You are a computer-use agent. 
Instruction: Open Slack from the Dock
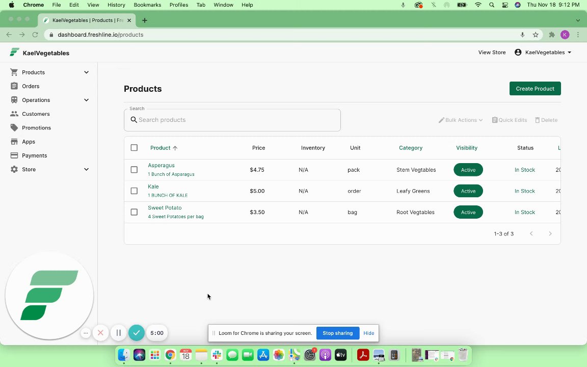[x=217, y=355]
